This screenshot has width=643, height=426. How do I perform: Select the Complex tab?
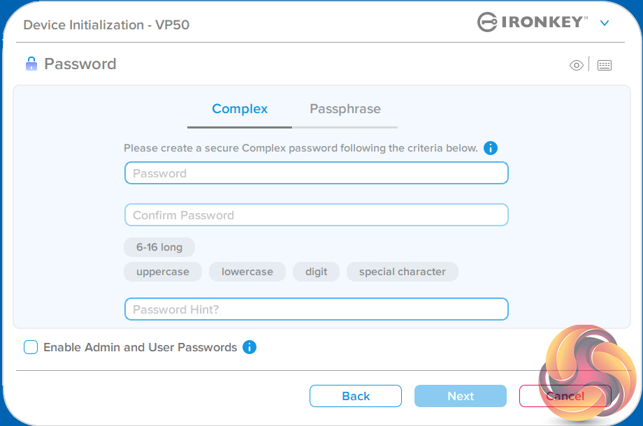240,109
